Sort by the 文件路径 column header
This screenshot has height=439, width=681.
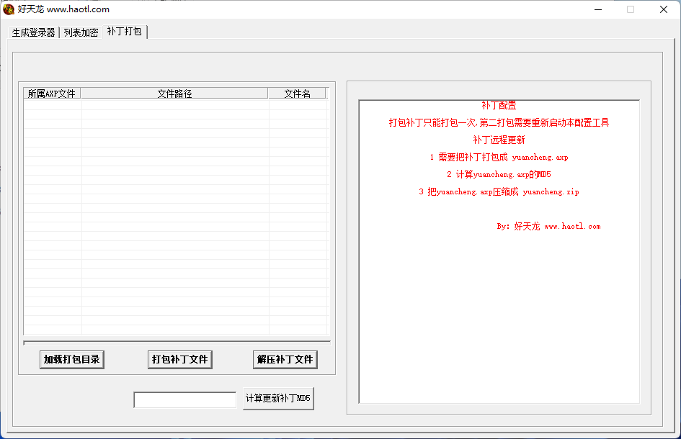174,94
